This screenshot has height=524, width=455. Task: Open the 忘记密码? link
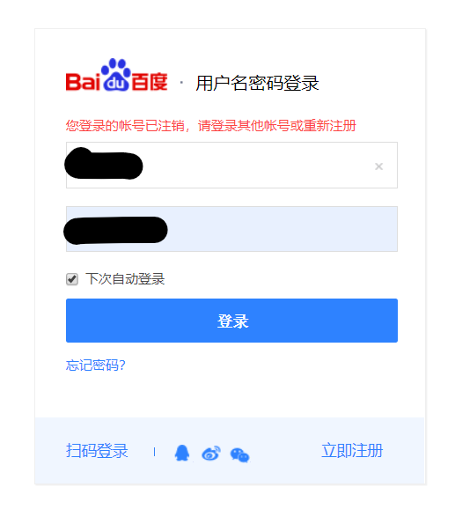(x=96, y=365)
